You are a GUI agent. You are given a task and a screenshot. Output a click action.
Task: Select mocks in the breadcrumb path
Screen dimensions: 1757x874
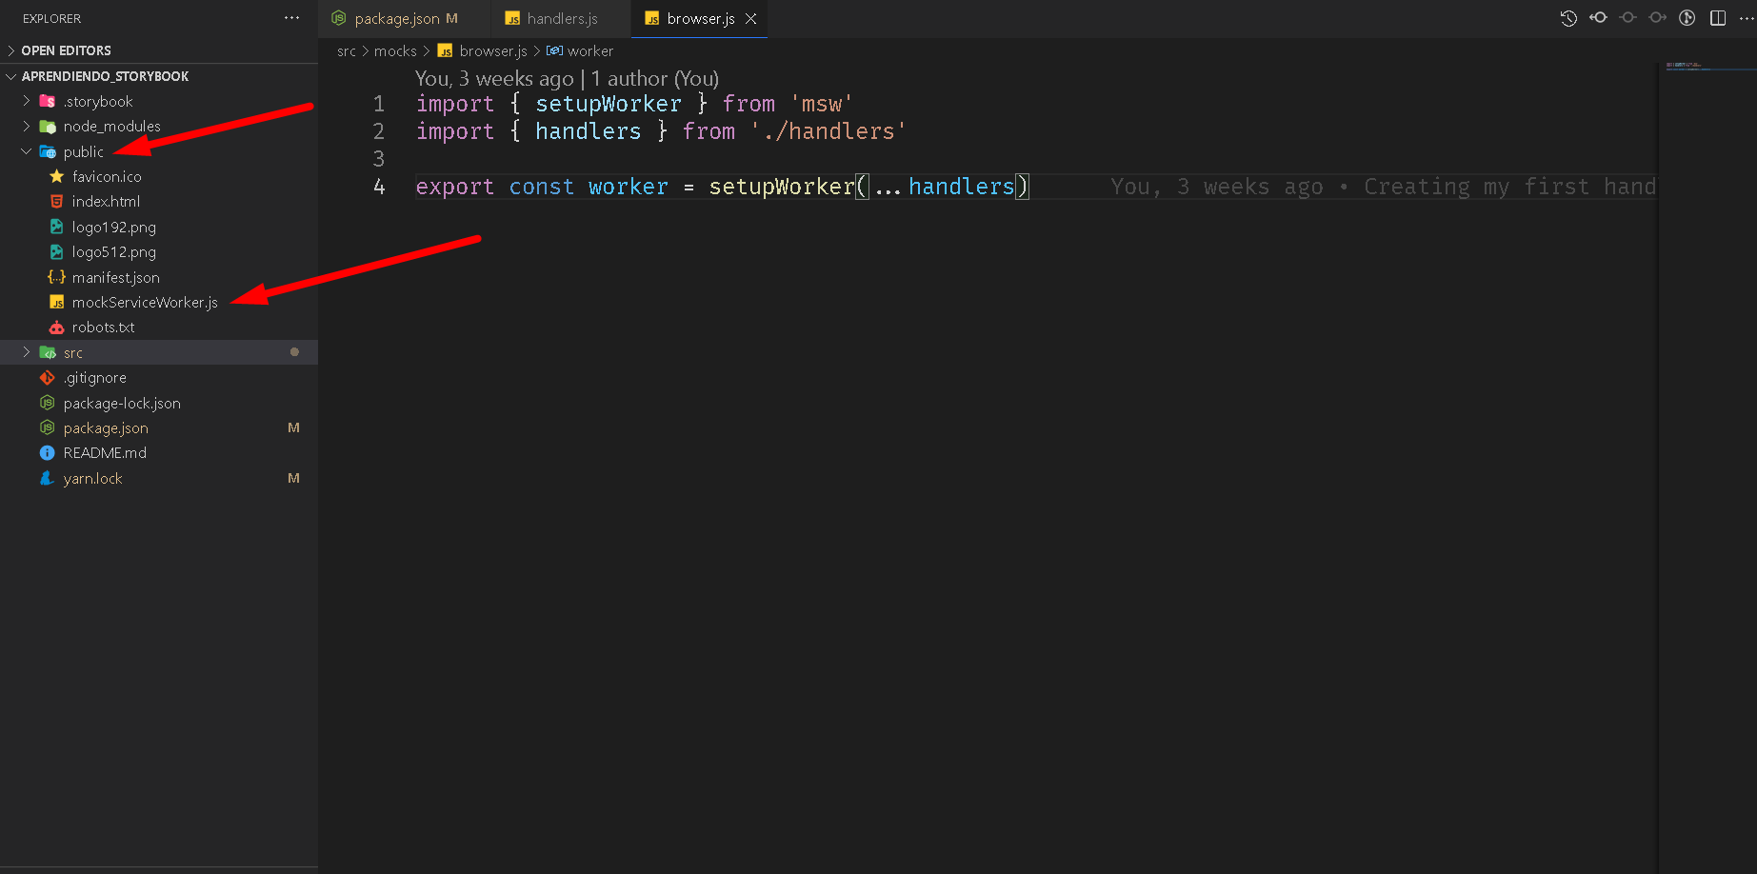click(x=395, y=51)
